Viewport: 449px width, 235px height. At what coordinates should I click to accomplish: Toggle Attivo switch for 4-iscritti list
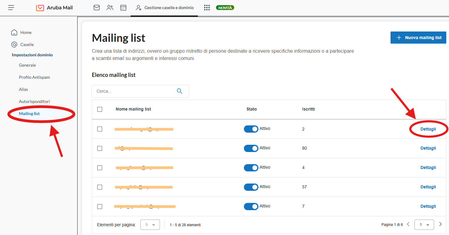click(x=251, y=168)
